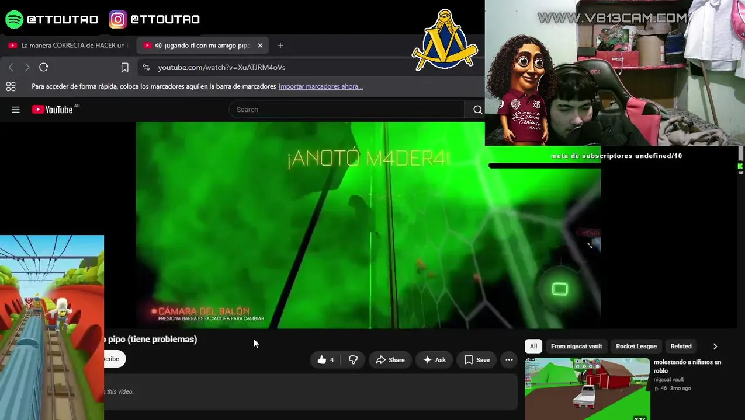Follow the Importar marcadores ahora link
The height and width of the screenshot is (420, 745).
321,86
